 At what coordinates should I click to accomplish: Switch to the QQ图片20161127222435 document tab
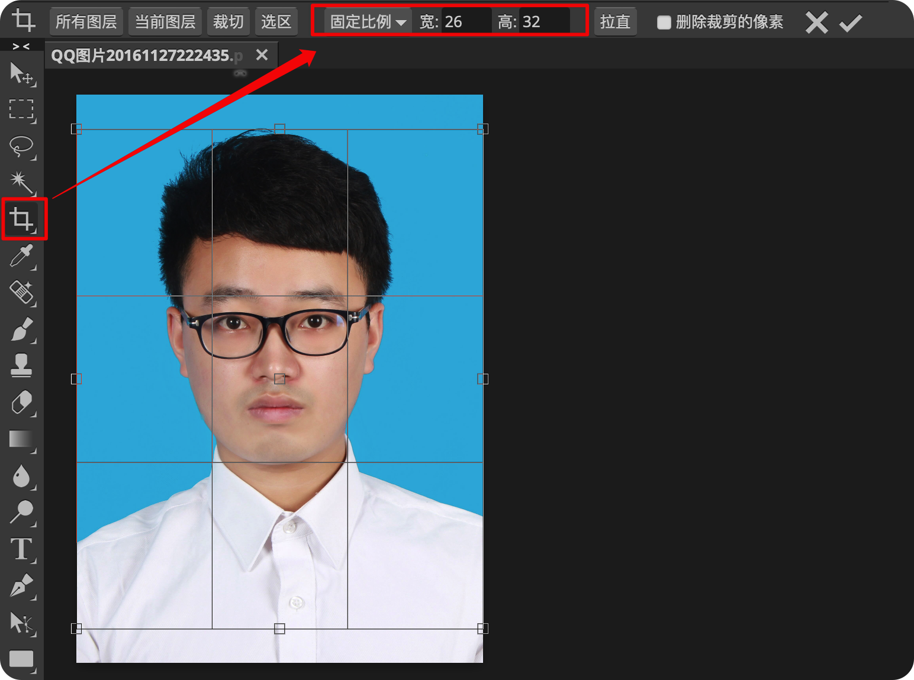tap(148, 54)
